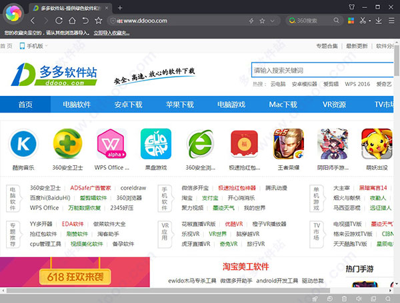Open the Pikachu 萌妖出没 game icon
The width and height of the screenshot is (400, 303).
[377, 144]
